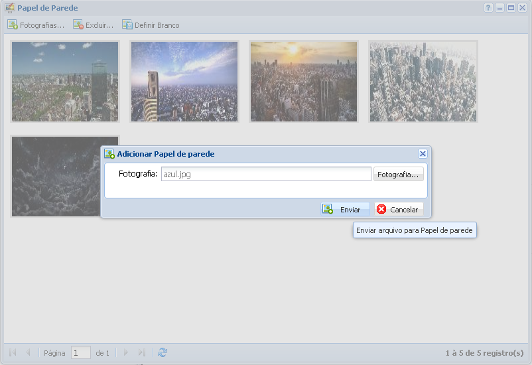Close the Adicionar Papel de parede dialog
532x365 pixels.
tap(423, 153)
